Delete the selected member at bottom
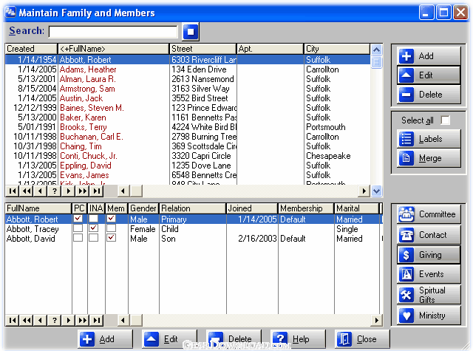The height and width of the screenshot is (351, 473). point(234,339)
